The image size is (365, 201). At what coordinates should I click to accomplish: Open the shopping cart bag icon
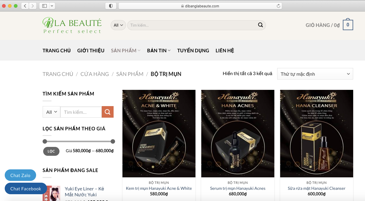(348, 25)
